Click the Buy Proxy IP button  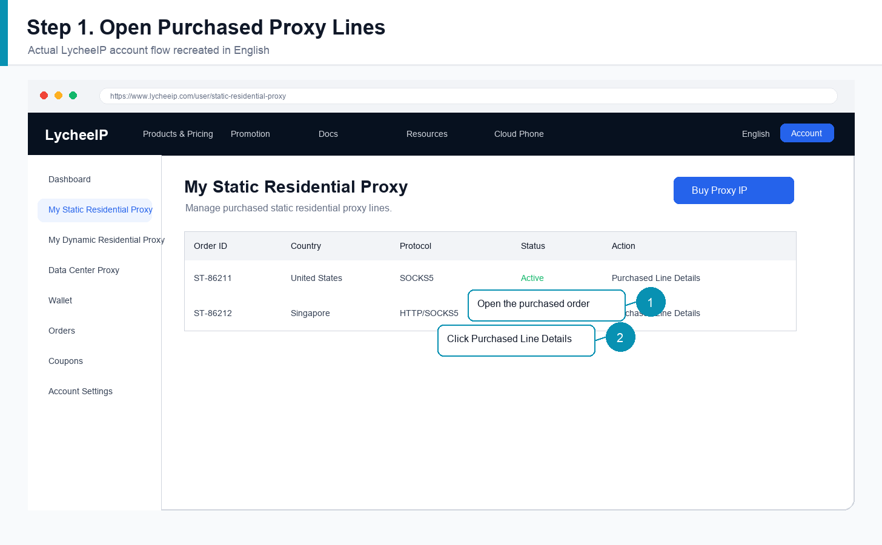coord(734,190)
